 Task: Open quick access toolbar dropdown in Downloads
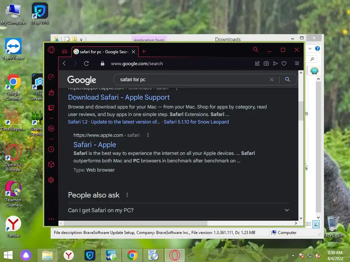[81, 40]
